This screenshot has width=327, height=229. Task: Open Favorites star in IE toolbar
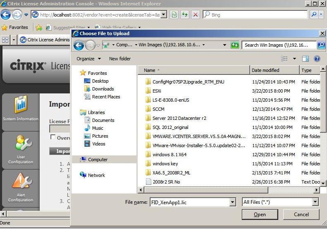click(x=4, y=27)
